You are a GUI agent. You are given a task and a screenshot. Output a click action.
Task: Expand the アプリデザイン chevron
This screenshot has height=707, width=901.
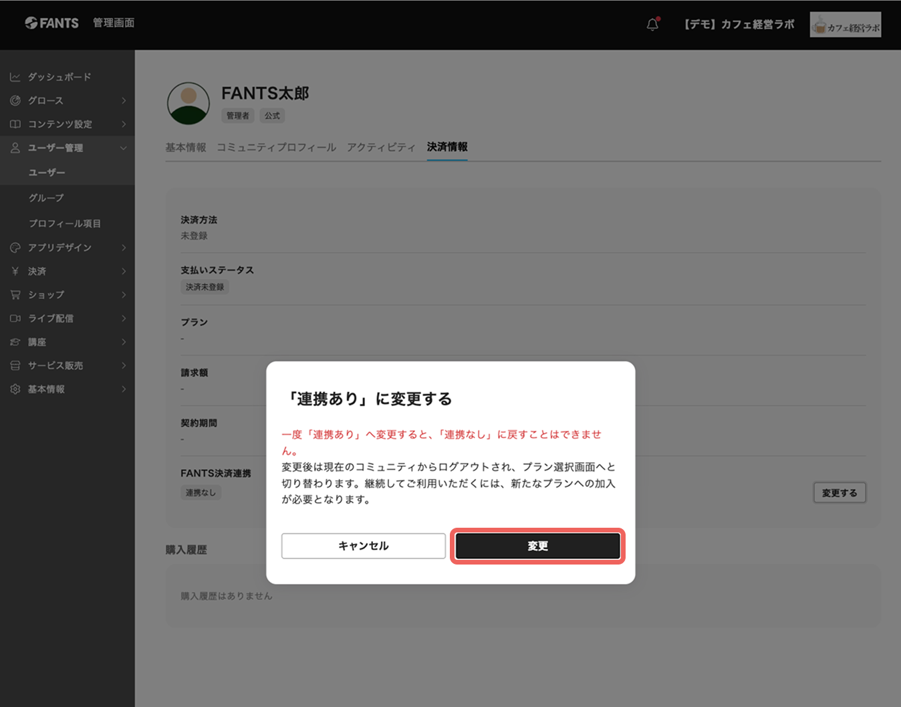(124, 247)
